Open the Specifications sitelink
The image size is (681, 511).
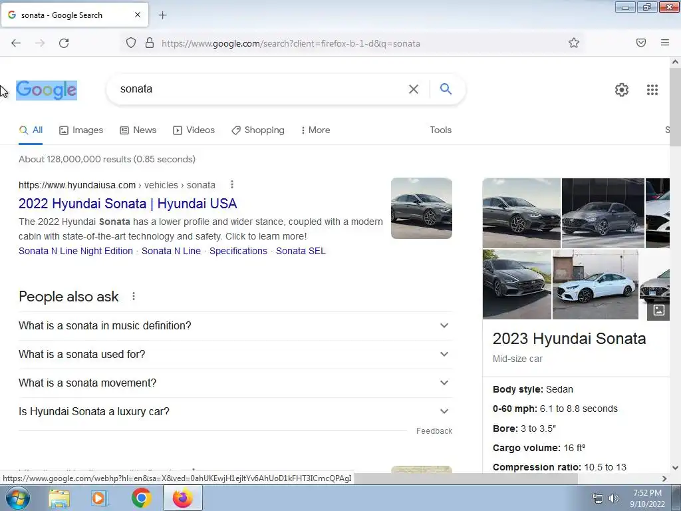pyautogui.click(x=239, y=251)
